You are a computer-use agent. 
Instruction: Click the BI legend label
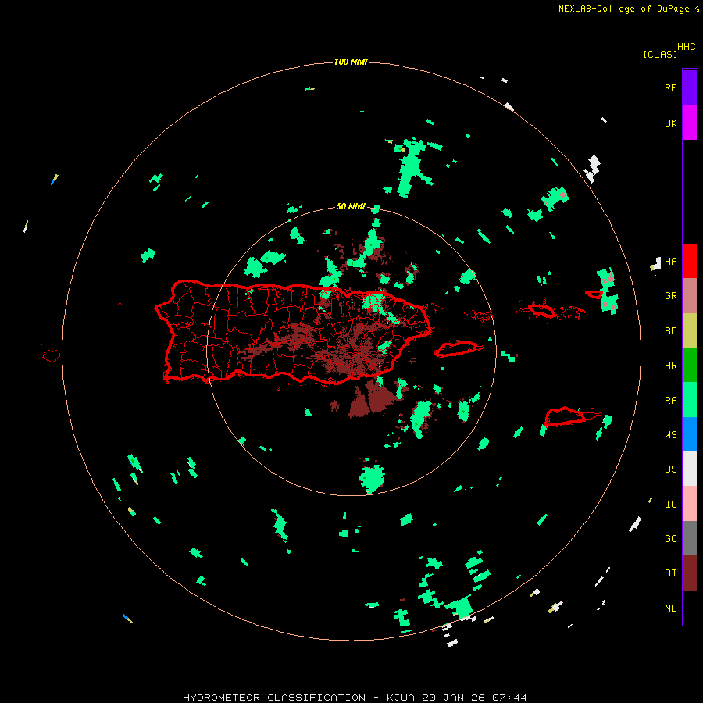click(670, 573)
